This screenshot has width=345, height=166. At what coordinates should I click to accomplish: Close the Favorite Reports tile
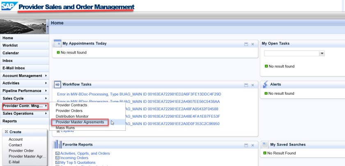[253, 145]
